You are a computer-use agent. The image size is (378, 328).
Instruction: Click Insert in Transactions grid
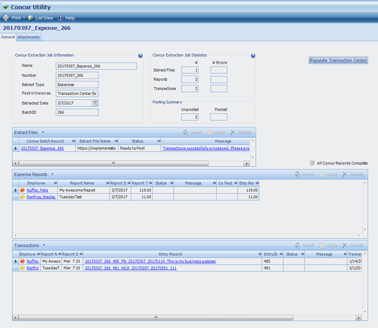click(x=305, y=246)
